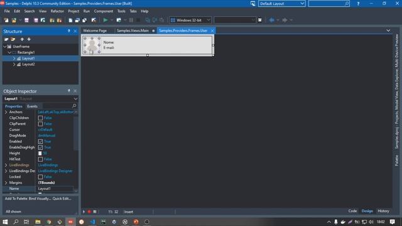Screen dimensions: 402x226
Task: Click the Bind Visually link
Action: tap(40, 198)
